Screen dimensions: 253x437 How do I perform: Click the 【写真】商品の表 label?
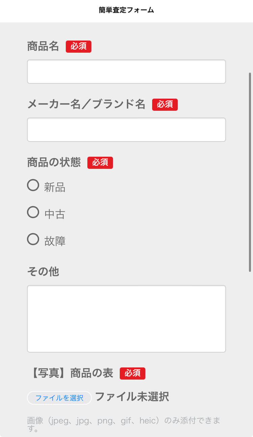click(72, 373)
